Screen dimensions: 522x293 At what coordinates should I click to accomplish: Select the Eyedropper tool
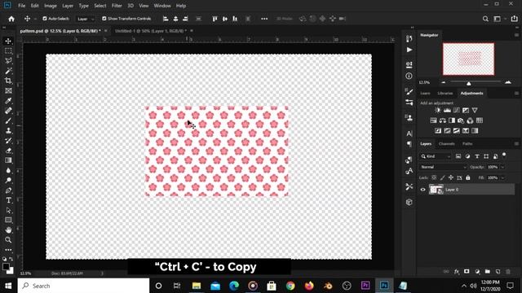click(x=8, y=101)
